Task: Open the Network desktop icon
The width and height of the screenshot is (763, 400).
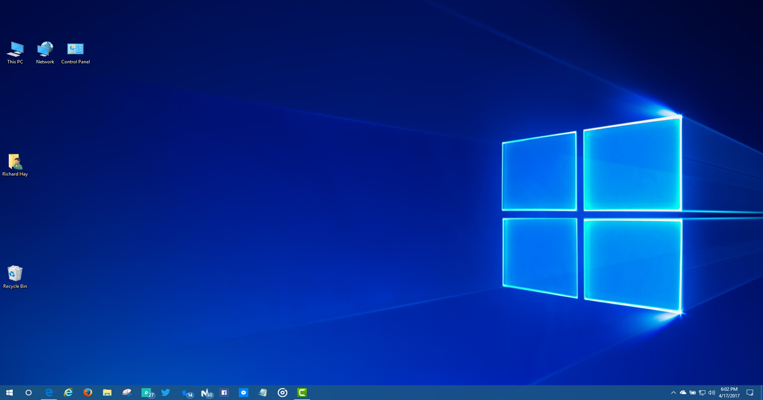Action: coord(45,48)
